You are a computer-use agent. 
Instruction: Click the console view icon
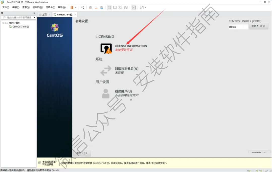coord(134,8)
